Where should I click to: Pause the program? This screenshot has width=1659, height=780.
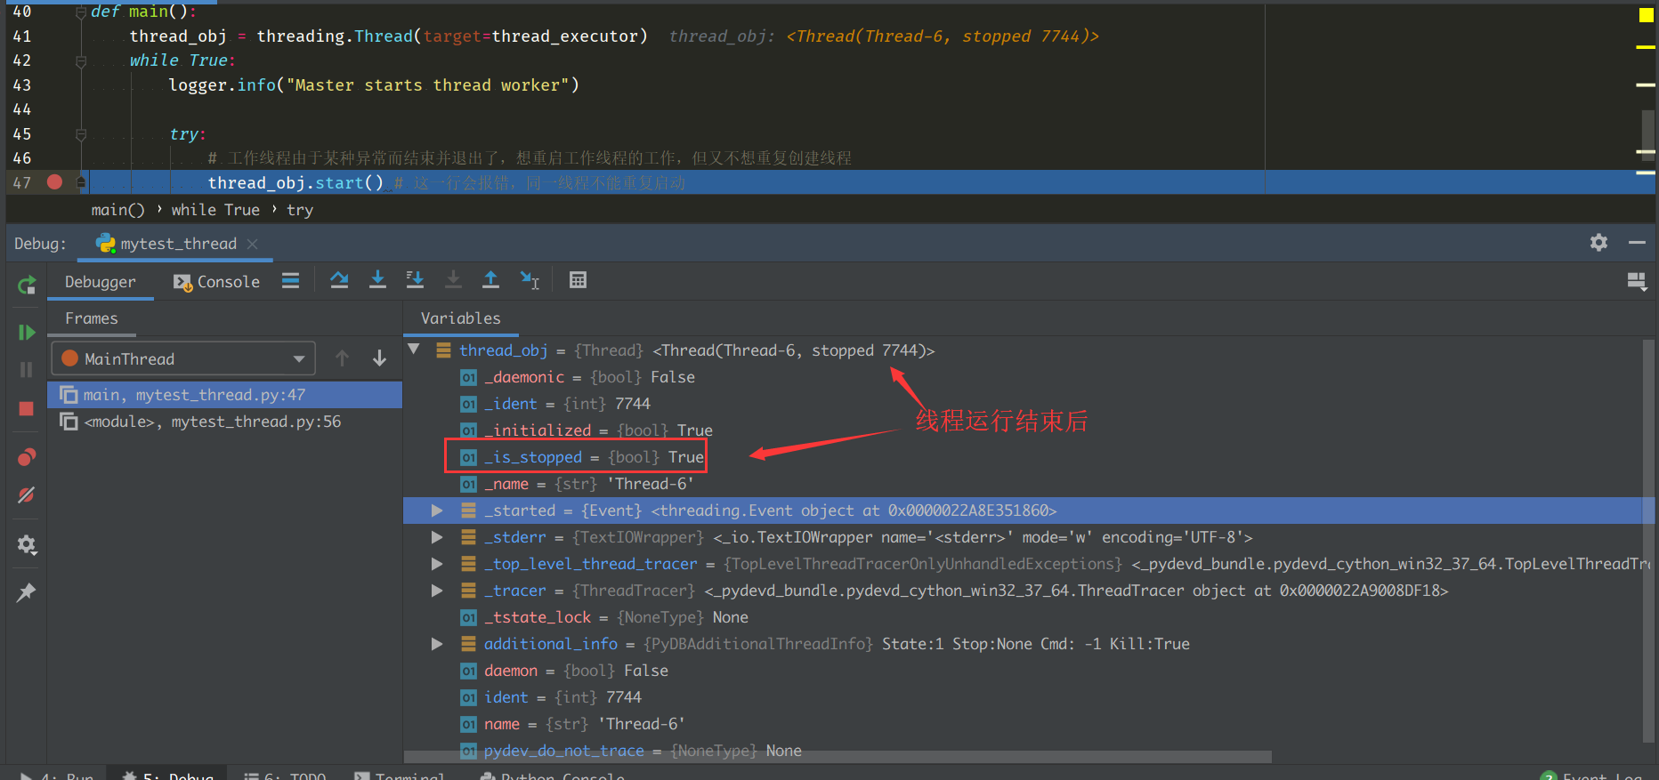pos(27,370)
